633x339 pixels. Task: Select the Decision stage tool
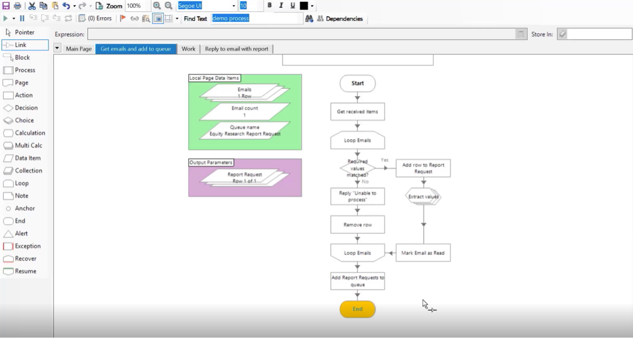pos(25,108)
